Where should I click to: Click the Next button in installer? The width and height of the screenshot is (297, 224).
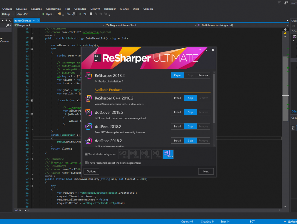(206, 172)
